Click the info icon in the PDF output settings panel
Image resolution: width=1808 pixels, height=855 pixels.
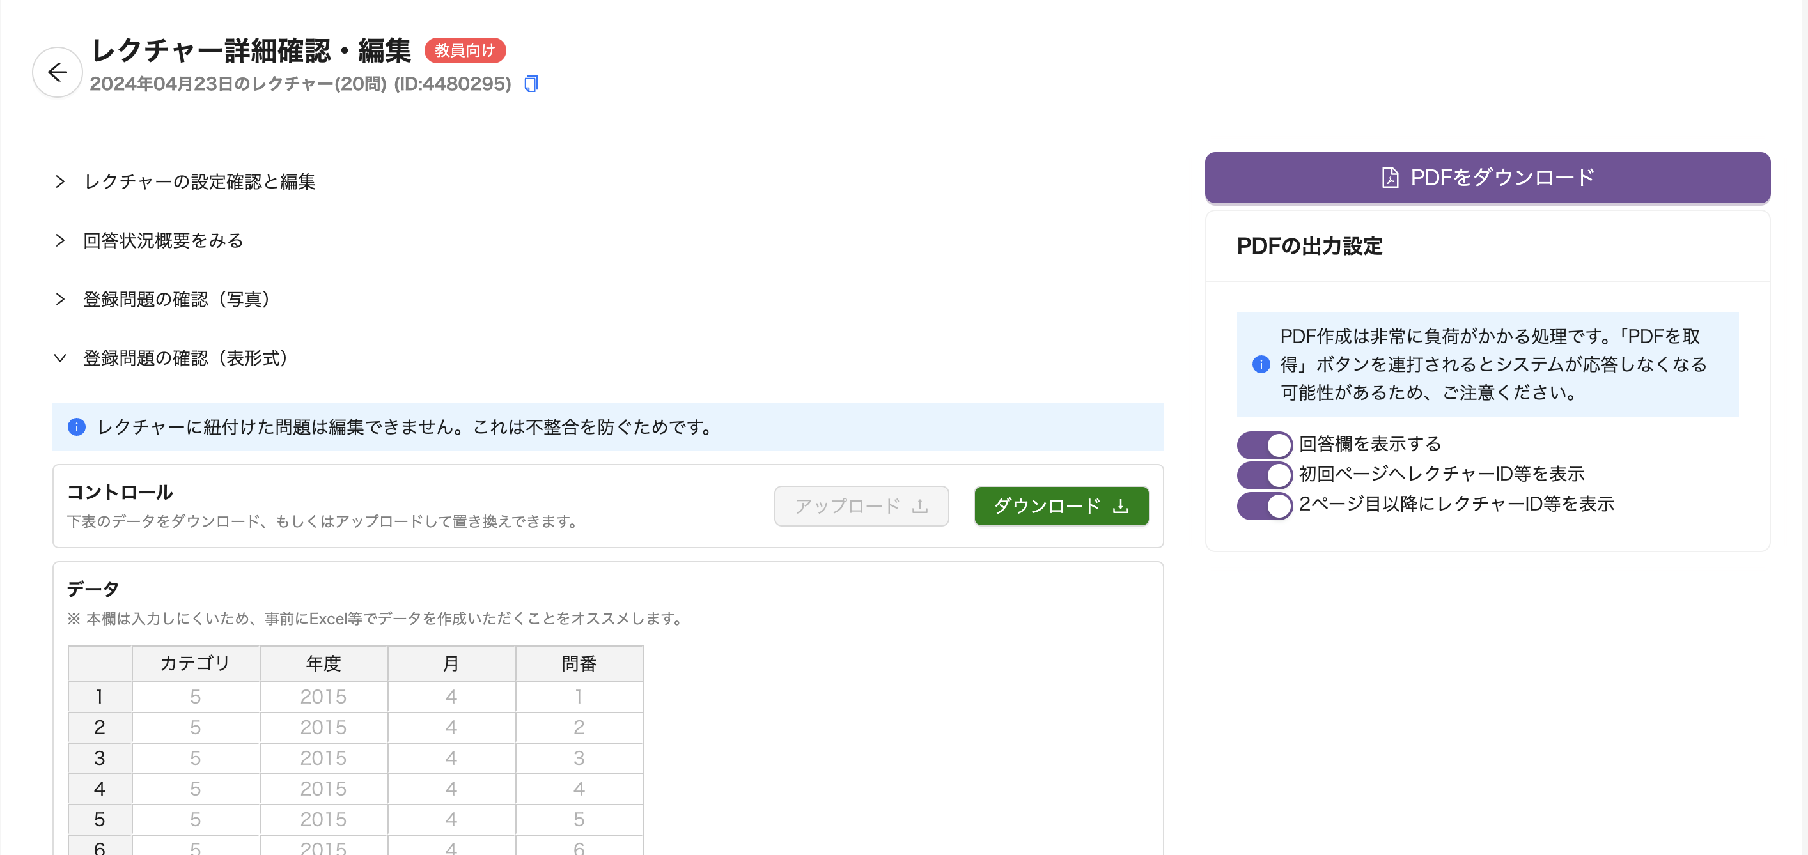click(1262, 364)
